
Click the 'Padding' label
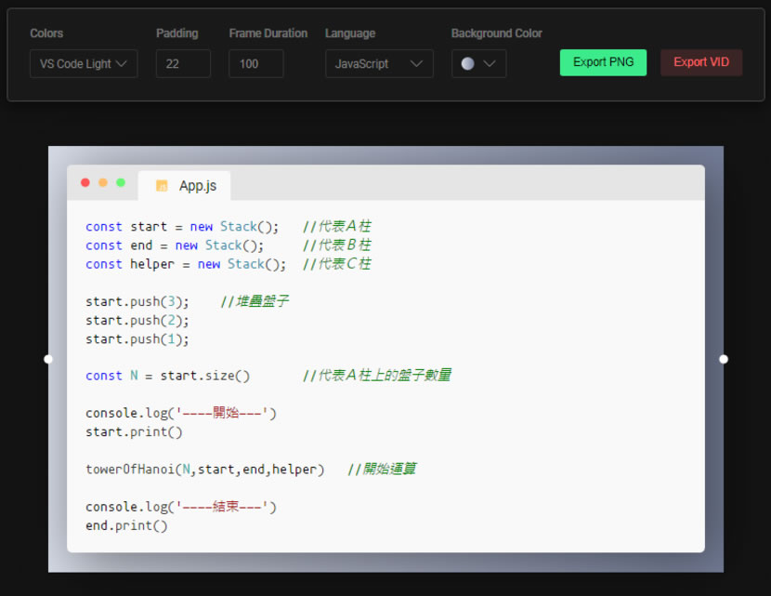click(x=177, y=33)
